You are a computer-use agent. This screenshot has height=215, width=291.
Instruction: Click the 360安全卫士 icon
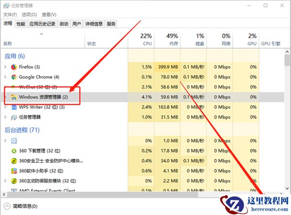pos(14,161)
